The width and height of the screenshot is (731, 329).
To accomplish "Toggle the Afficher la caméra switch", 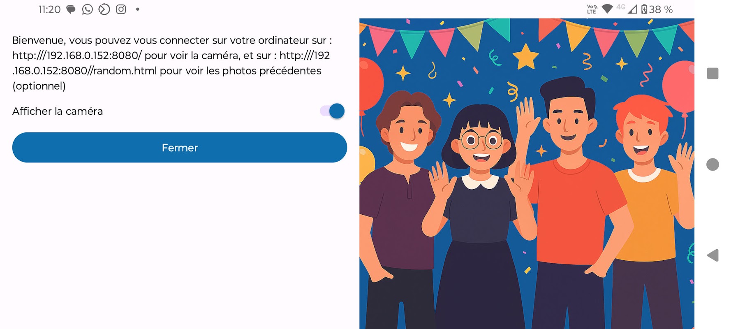I will [332, 111].
